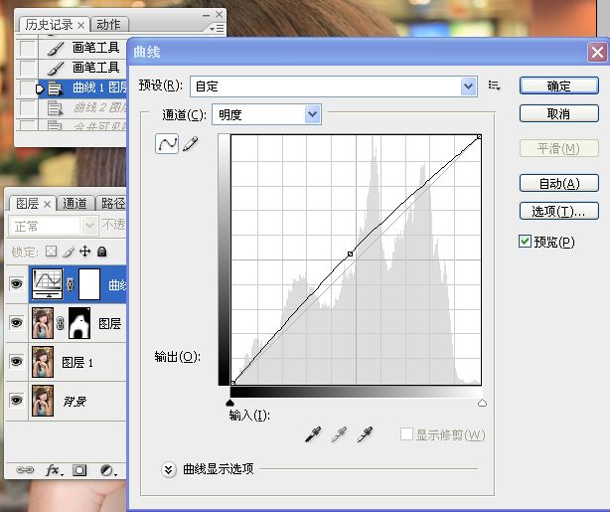Click the 自动(A) button
610x512 pixels.
tap(558, 183)
